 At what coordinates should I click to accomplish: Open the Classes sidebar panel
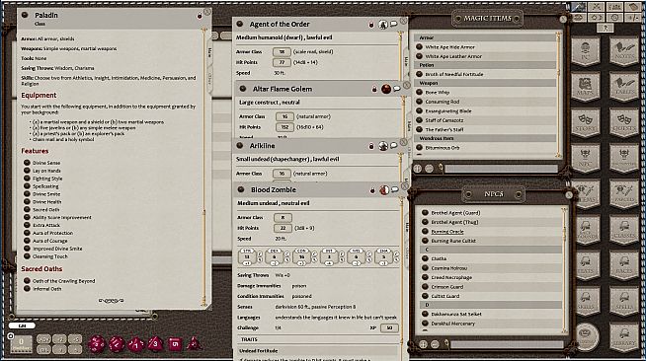click(624, 230)
